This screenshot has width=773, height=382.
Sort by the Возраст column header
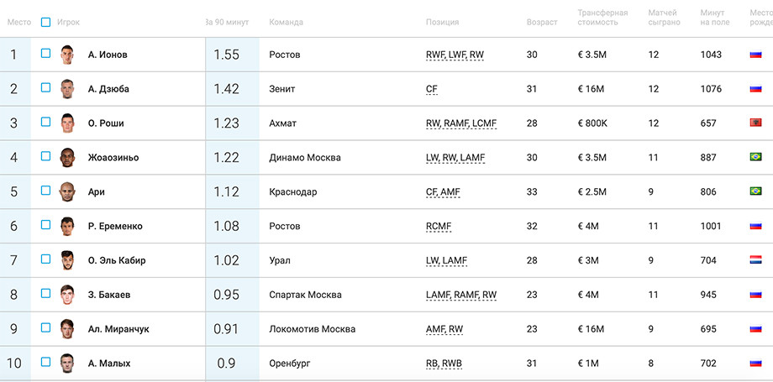(542, 22)
